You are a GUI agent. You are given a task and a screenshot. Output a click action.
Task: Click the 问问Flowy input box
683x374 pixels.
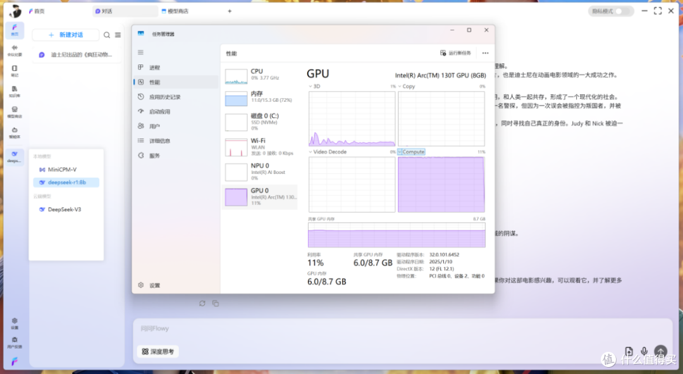pyautogui.click(x=402, y=328)
